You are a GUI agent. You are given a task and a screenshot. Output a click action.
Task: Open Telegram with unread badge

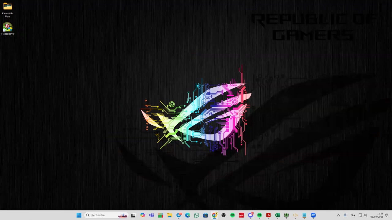point(179,215)
